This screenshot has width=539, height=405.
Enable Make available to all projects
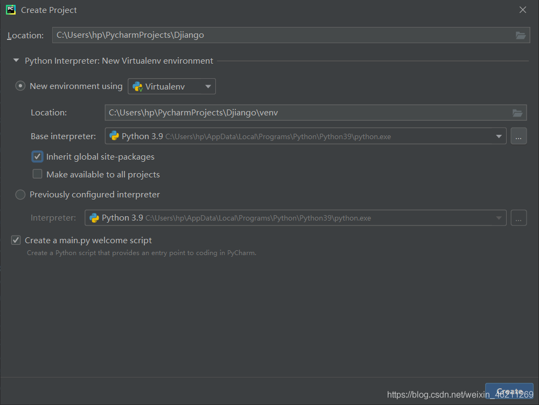point(38,174)
